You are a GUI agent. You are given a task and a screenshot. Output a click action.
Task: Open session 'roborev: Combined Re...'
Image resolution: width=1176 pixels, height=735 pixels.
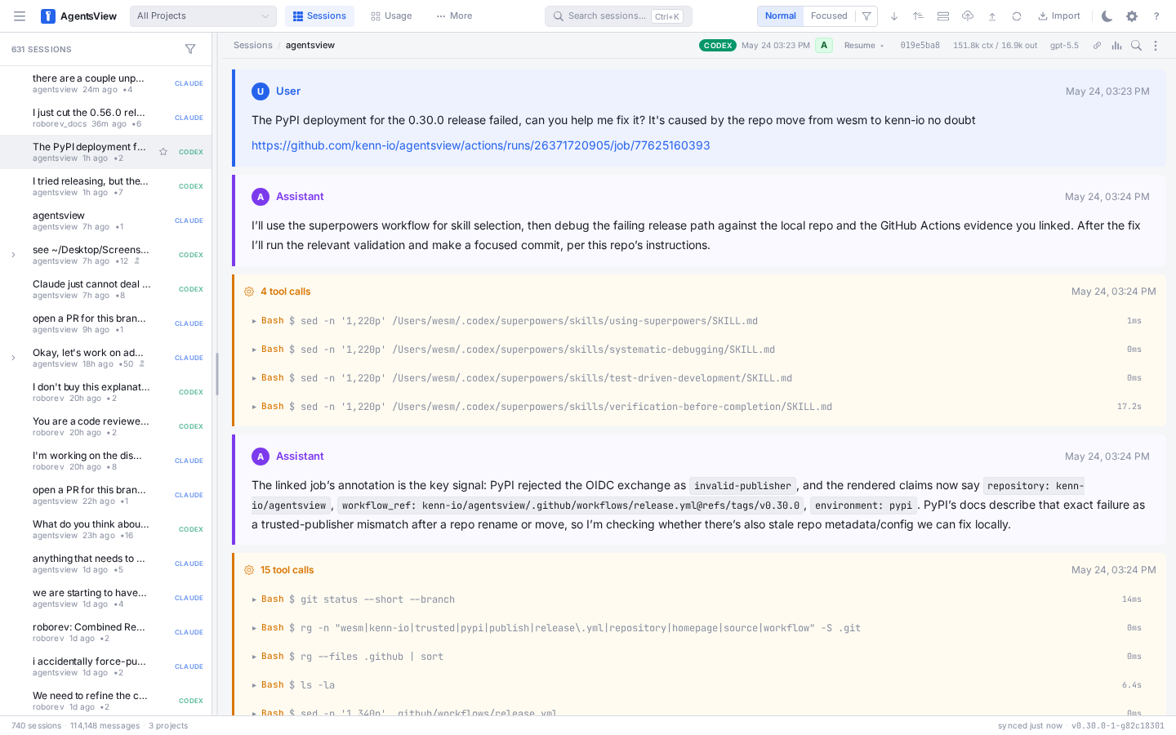(106, 632)
